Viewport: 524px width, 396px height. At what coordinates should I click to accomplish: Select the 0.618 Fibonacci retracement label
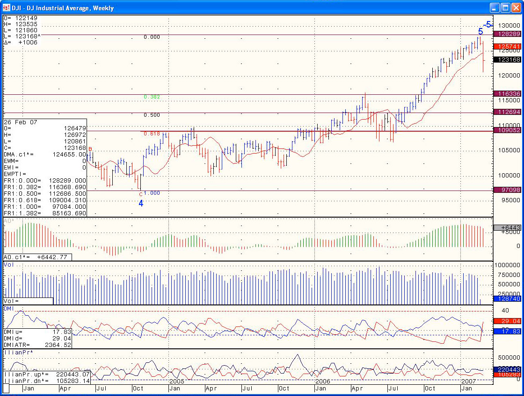point(152,134)
